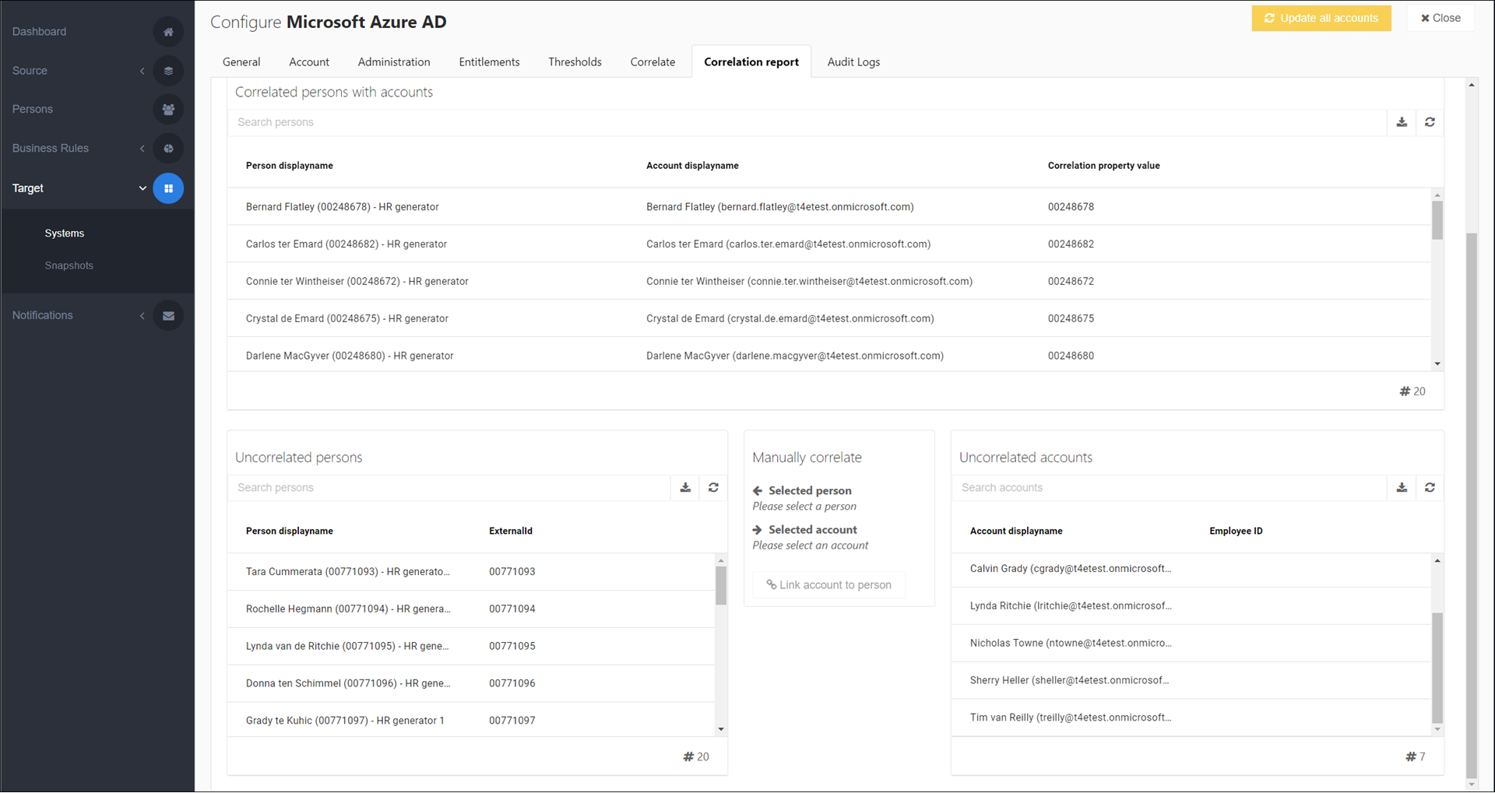Viewport: 1495px width, 793px height.
Task: Select Carlos ter Emard person row
Action: click(x=829, y=244)
